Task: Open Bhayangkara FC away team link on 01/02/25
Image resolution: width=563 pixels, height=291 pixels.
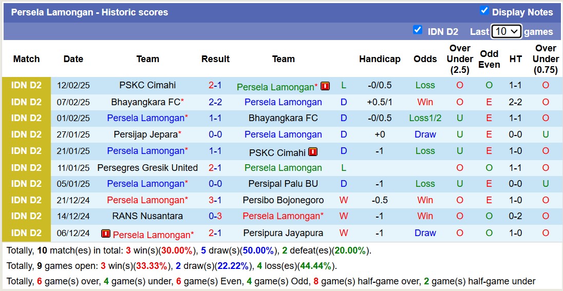Action: click(x=283, y=118)
